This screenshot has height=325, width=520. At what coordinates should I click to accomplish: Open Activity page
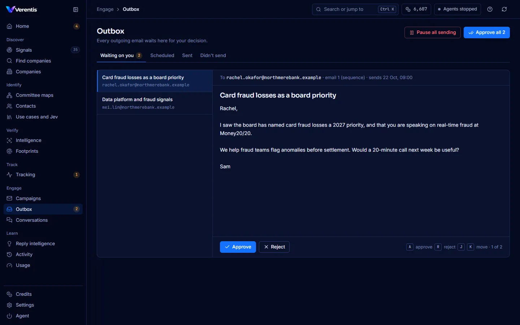43,254
